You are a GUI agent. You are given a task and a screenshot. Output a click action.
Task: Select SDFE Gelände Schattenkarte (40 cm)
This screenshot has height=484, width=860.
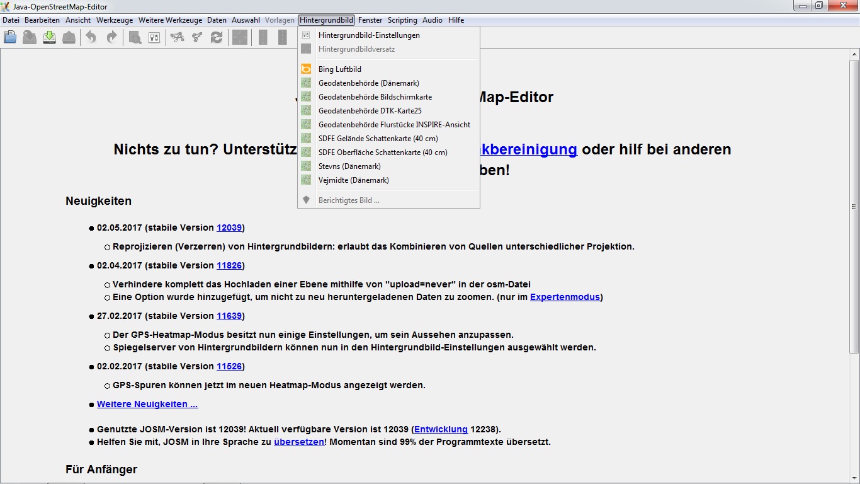pos(378,139)
